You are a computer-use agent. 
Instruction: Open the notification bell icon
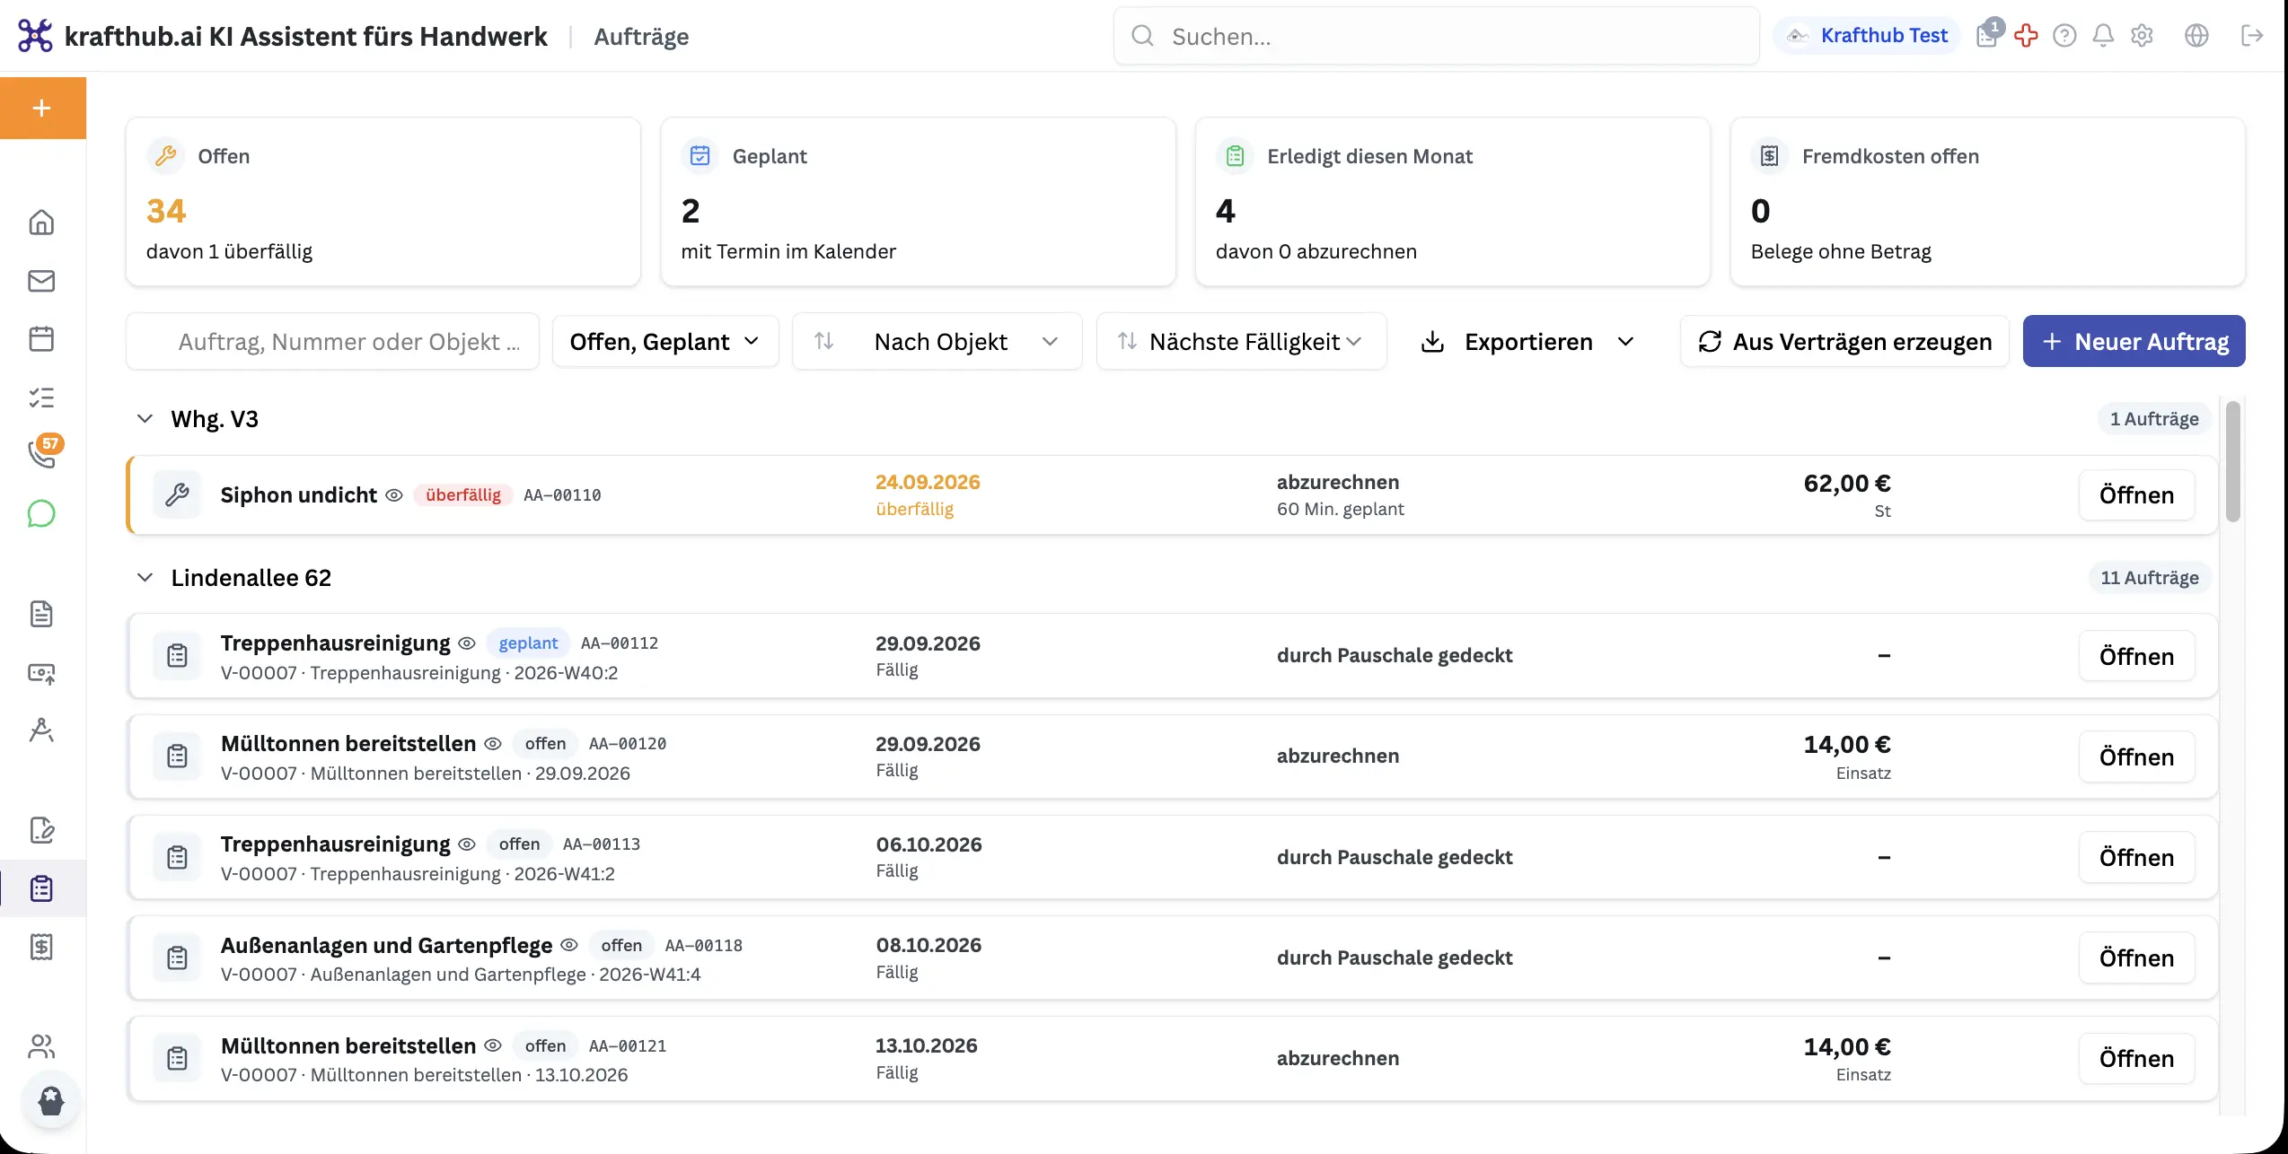click(x=2103, y=35)
